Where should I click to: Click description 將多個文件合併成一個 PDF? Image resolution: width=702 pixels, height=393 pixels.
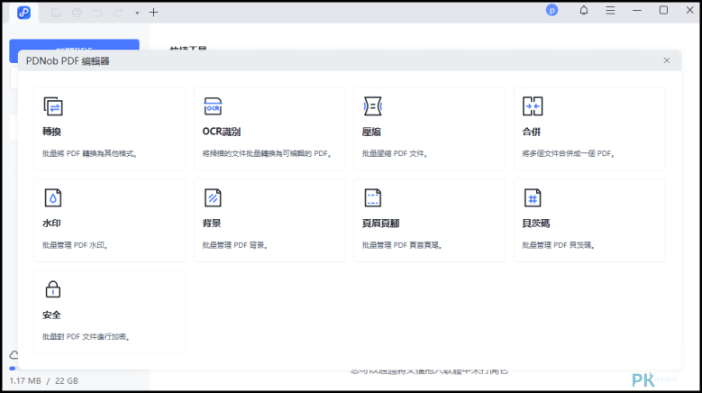point(569,153)
